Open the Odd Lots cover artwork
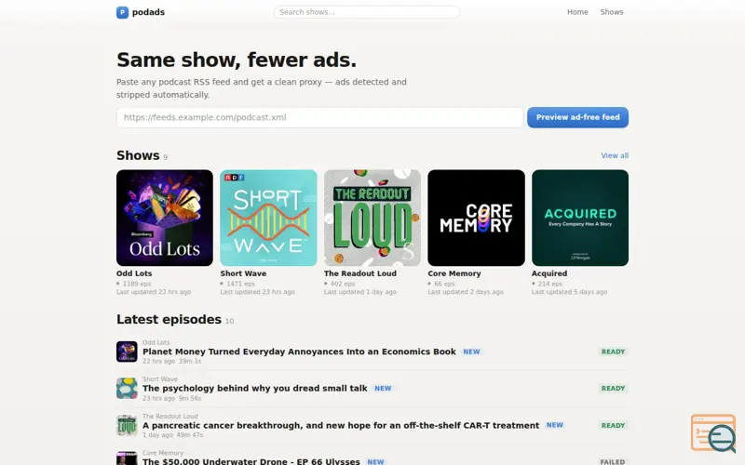The height and width of the screenshot is (465, 745). [165, 218]
